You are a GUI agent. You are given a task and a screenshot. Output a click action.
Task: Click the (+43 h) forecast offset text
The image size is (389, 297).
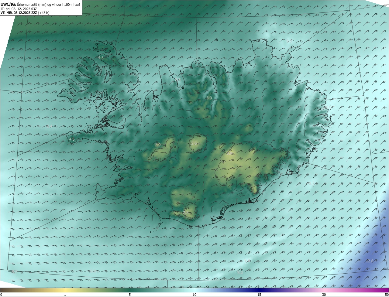(x=44, y=13)
